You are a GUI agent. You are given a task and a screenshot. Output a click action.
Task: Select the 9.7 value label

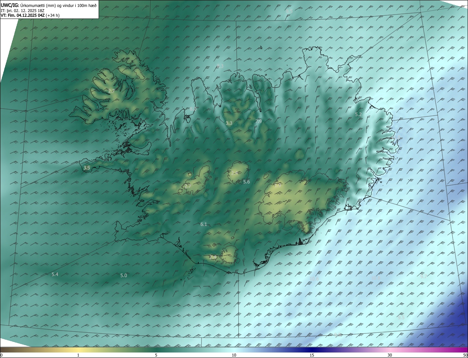[x=423, y=277]
